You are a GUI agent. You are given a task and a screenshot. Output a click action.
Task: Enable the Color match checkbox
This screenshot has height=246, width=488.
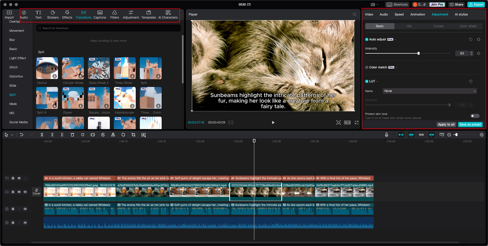367,67
